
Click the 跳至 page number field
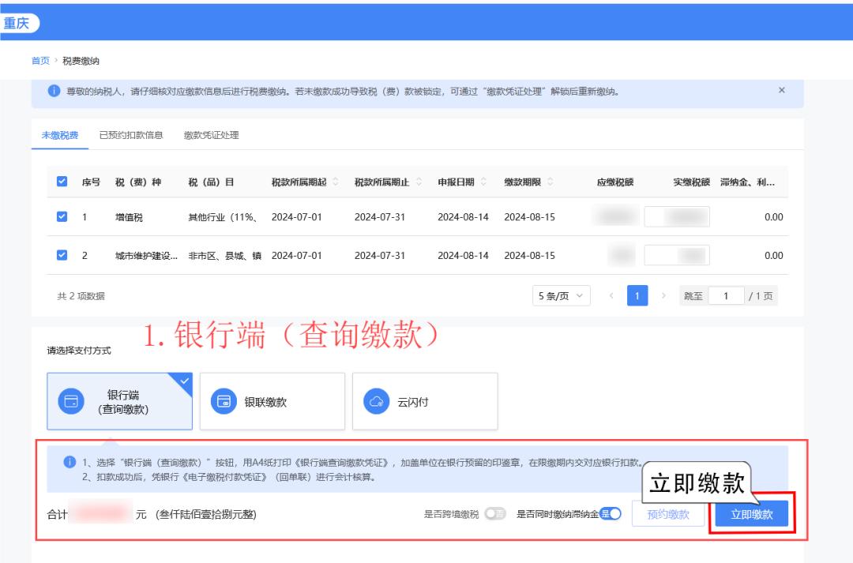pyautogui.click(x=724, y=296)
